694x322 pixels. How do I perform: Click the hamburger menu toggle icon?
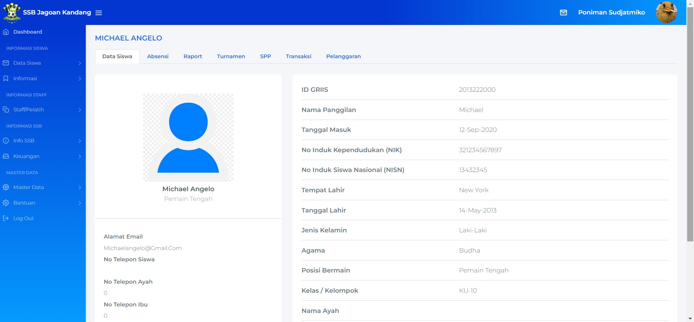tap(98, 13)
